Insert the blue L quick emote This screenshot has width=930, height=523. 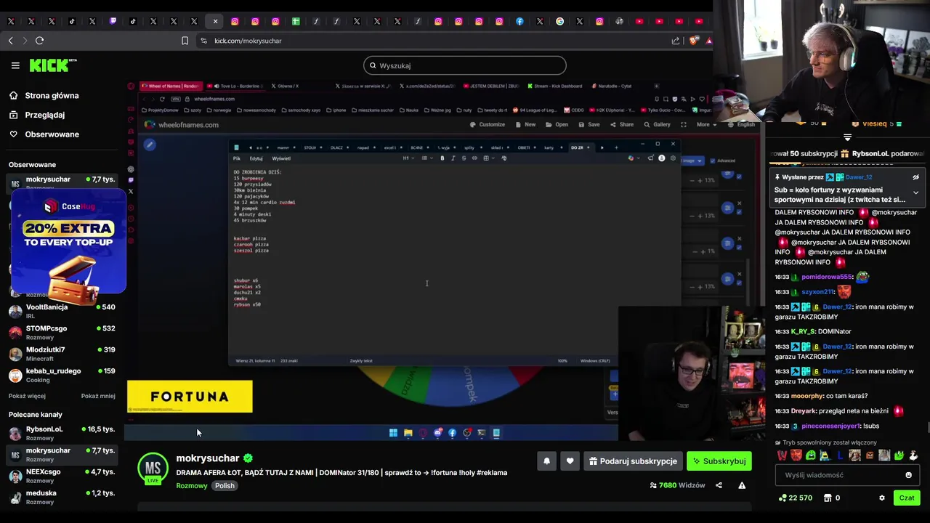coord(840,455)
